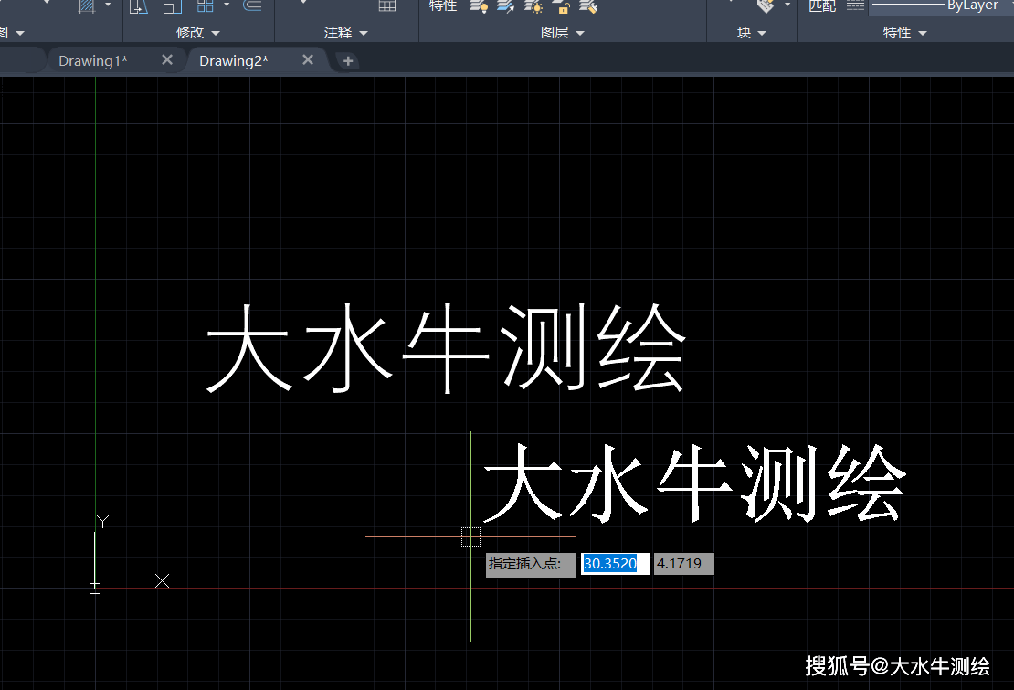Click 匹配 to match properties
The height and width of the screenshot is (690, 1014).
tap(821, 5)
